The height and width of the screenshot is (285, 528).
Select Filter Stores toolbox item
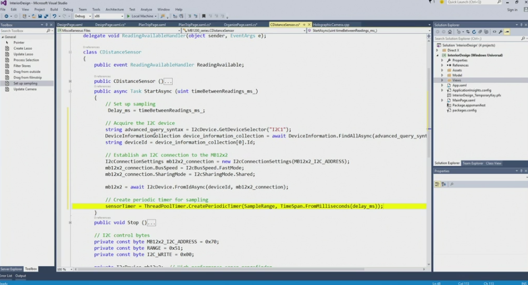pyautogui.click(x=22, y=66)
